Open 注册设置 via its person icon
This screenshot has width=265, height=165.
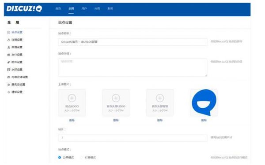9,40
